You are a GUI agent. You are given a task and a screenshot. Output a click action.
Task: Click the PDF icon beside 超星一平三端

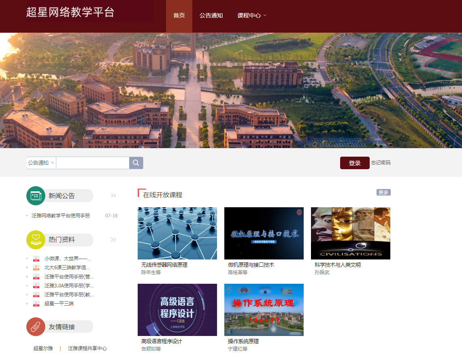pyautogui.click(x=36, y=304)
